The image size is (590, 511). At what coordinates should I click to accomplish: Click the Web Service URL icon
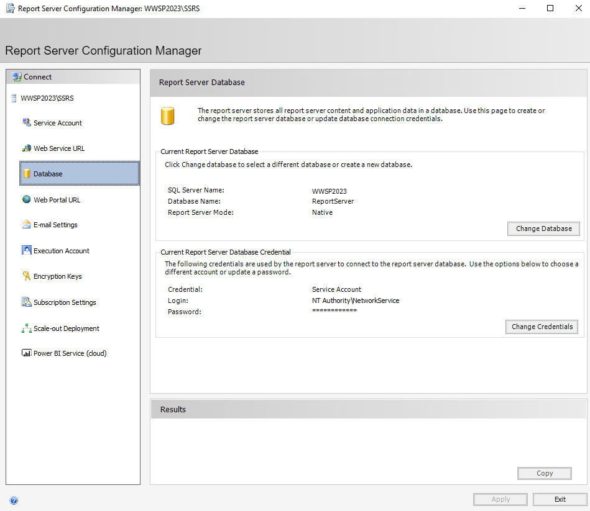[x=26, y=148]
